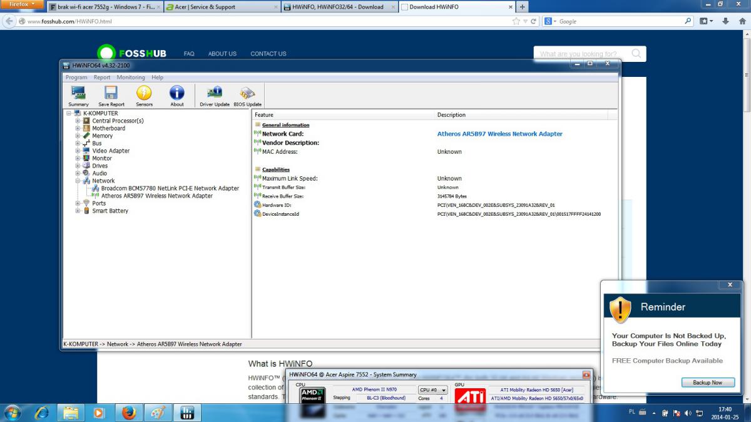Viewport: 751px width, 422px height.
Task: Select the Drives tree entry
Action: pyautogui.click(x=100, y=166)
